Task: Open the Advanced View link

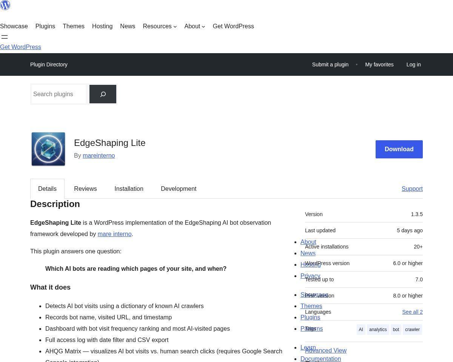Action: pyautogui.click(x=326, y=351)
